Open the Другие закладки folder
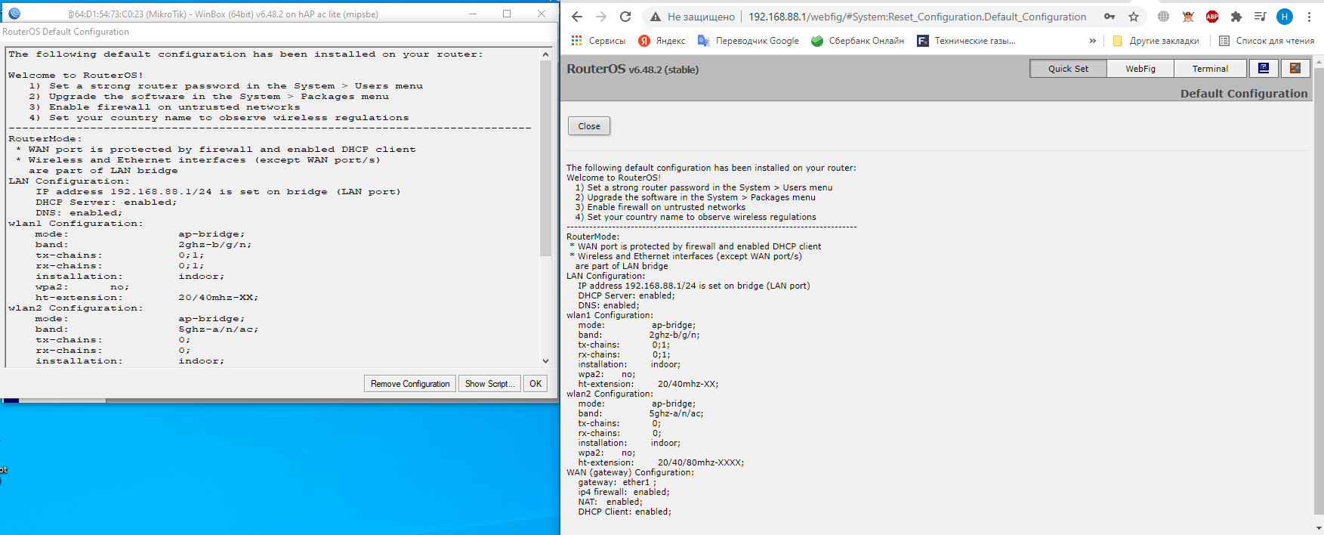The width and height of the screenshot is (1324, 535). click(1156, 41)
